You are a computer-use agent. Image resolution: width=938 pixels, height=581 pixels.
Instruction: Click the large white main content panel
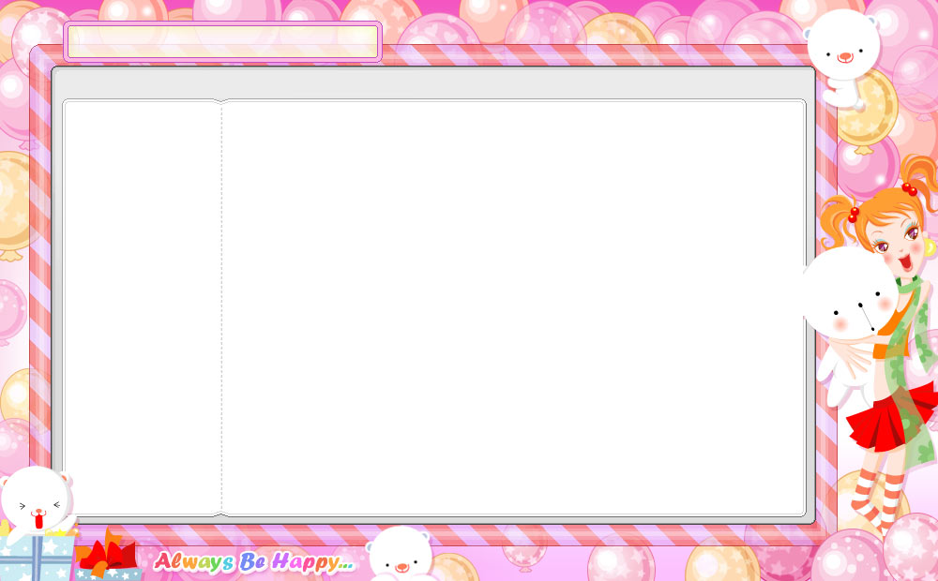(513, 307)
